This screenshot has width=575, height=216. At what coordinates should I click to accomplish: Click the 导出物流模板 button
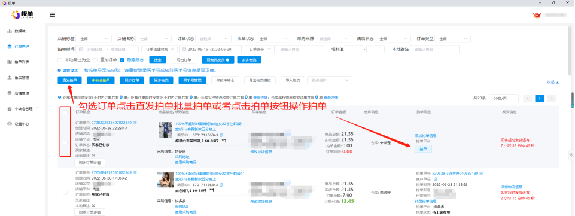click(260, 80)
